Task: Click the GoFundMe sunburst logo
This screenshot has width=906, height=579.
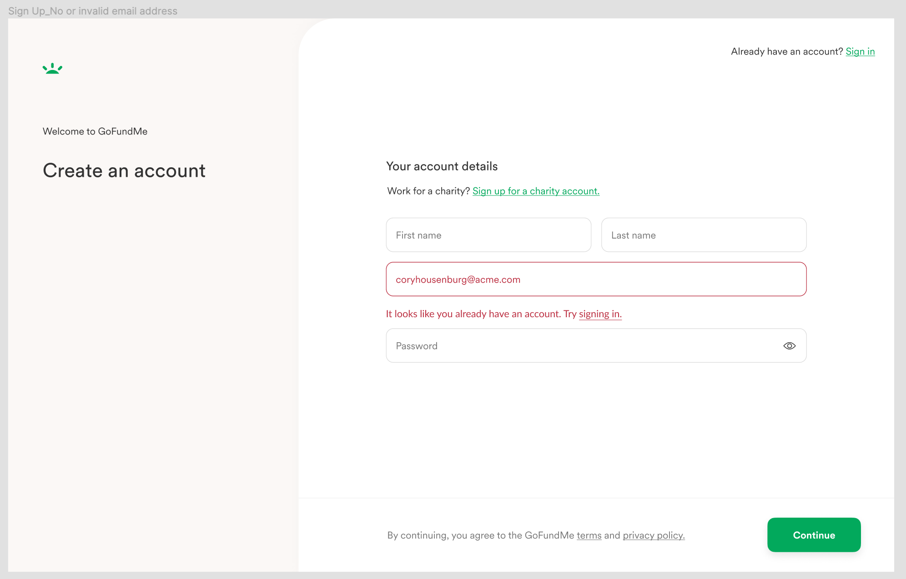Action: (52, 69)
